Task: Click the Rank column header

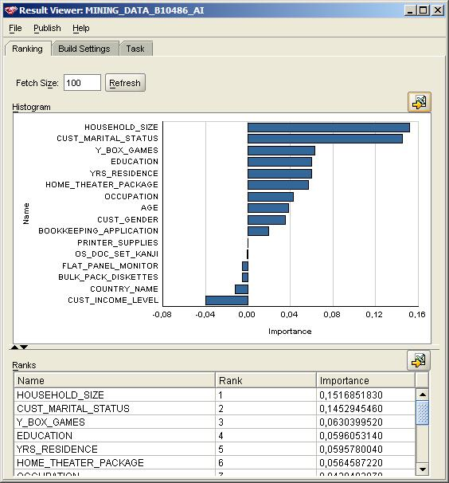Action: [x=266, y=380]
